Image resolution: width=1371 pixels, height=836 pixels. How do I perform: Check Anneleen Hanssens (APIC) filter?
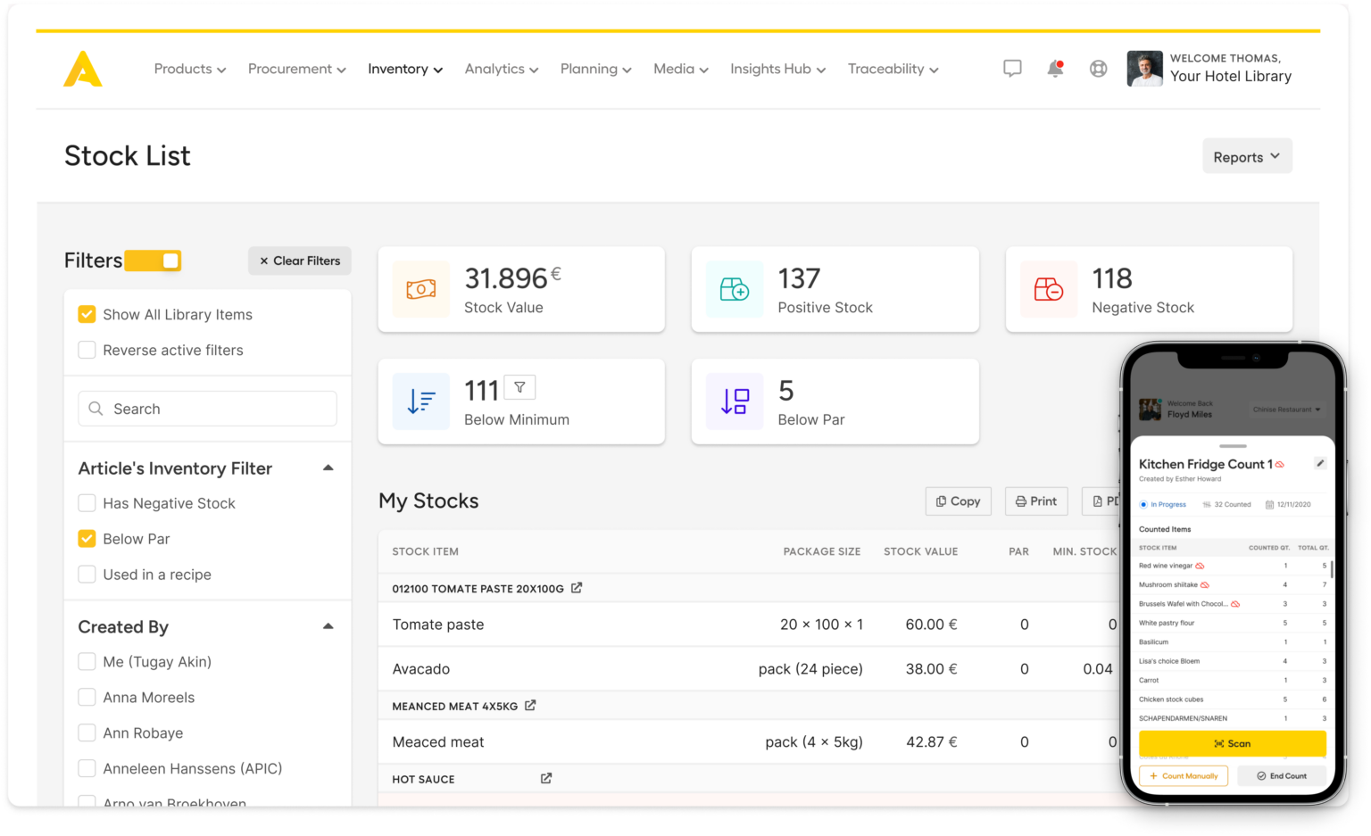point(87,768)
